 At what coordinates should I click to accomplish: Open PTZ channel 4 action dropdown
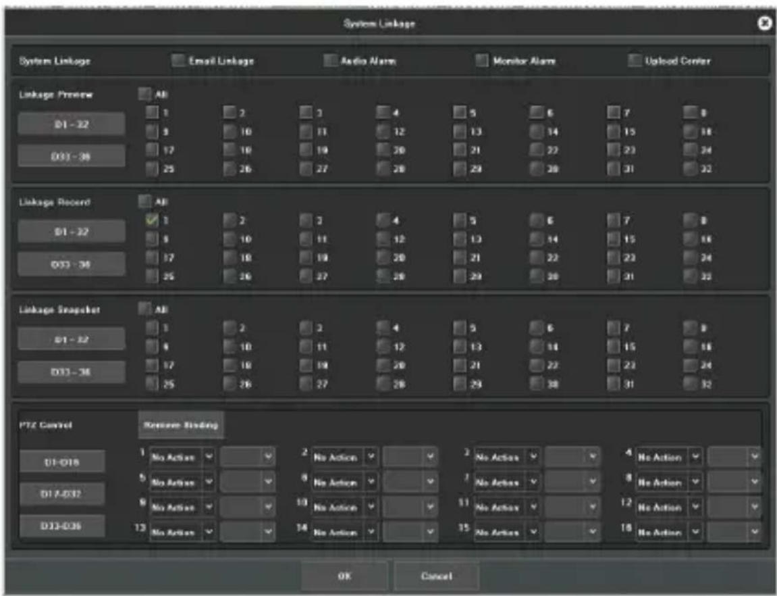pos(669,457)
